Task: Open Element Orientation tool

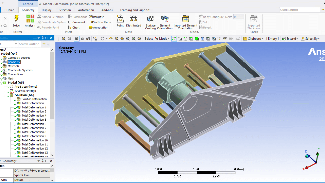Action: click(x=165, y=22)
